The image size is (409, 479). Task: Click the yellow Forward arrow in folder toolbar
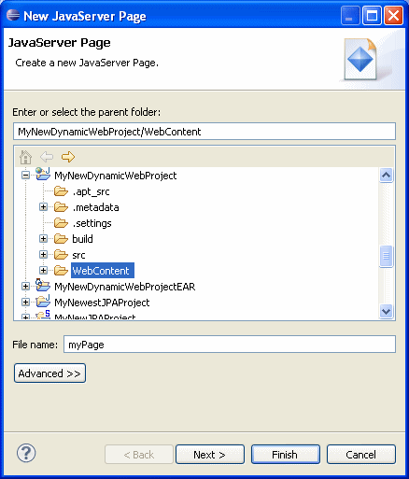pyautogui.click(x=68, y=157)
